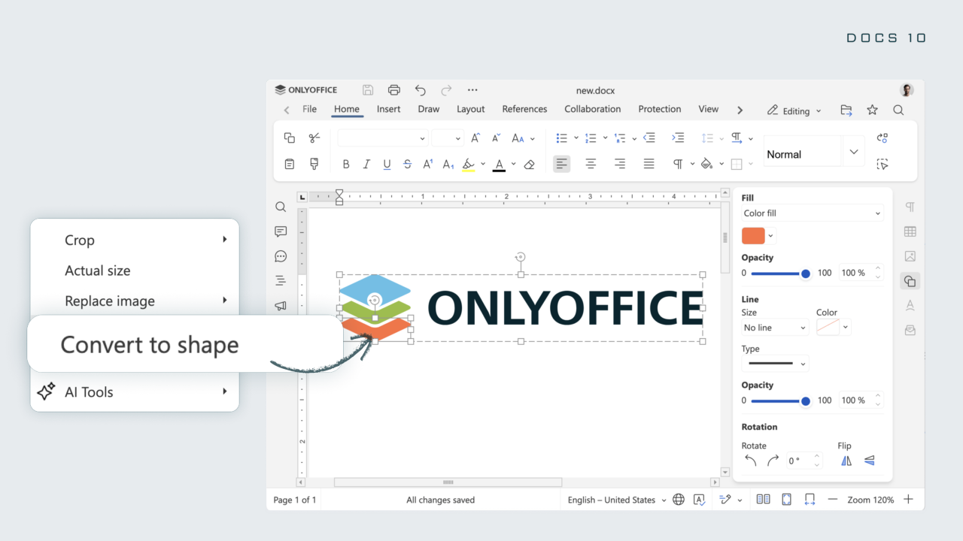Toggle Bold formatting
The width and height of the screenshot is (963, 541).
click(x=346, y=164)
